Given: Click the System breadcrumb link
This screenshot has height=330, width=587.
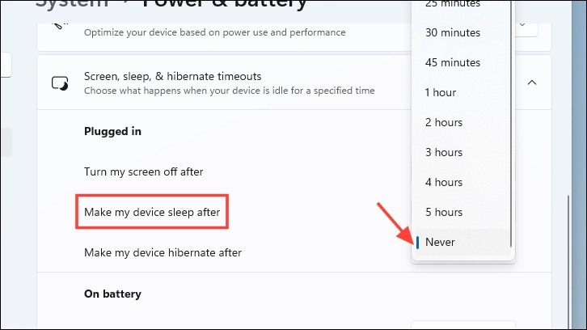Looking at the screenshot, I should 72,4.
